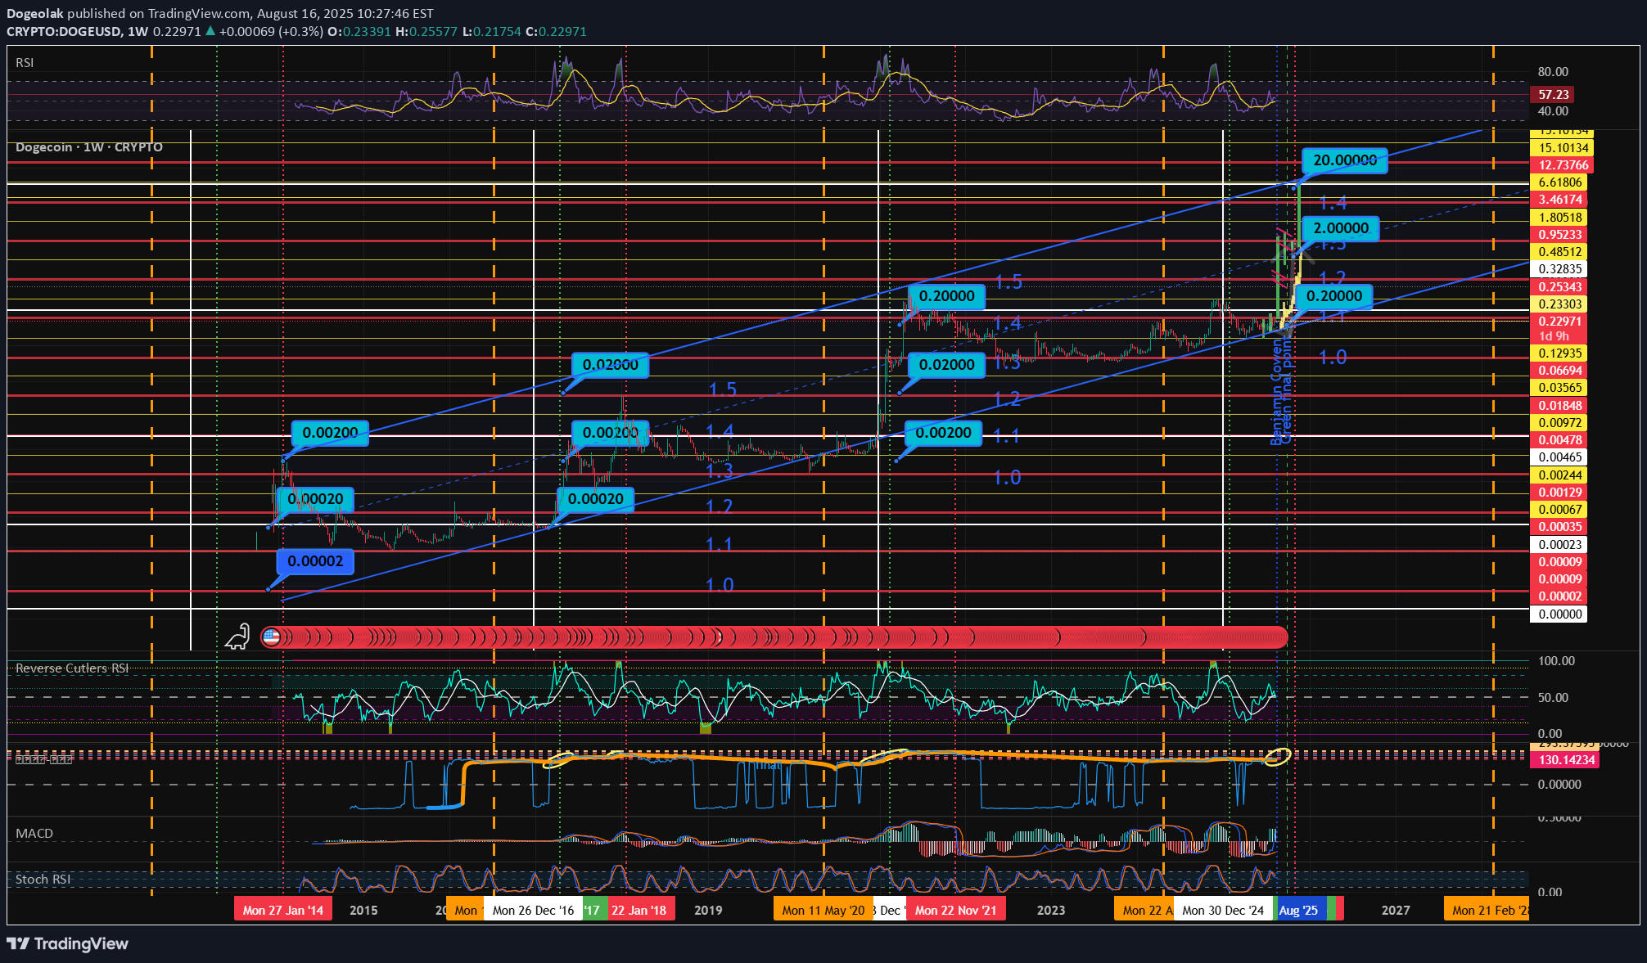
Task: Click the 0.95233 price axis label
Action: click(1559, 235)
